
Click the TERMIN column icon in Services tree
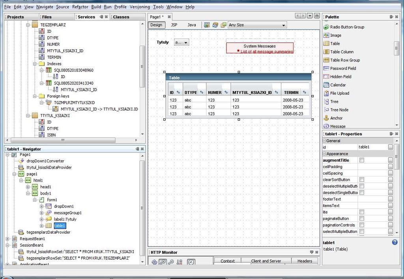pos(41,57)
